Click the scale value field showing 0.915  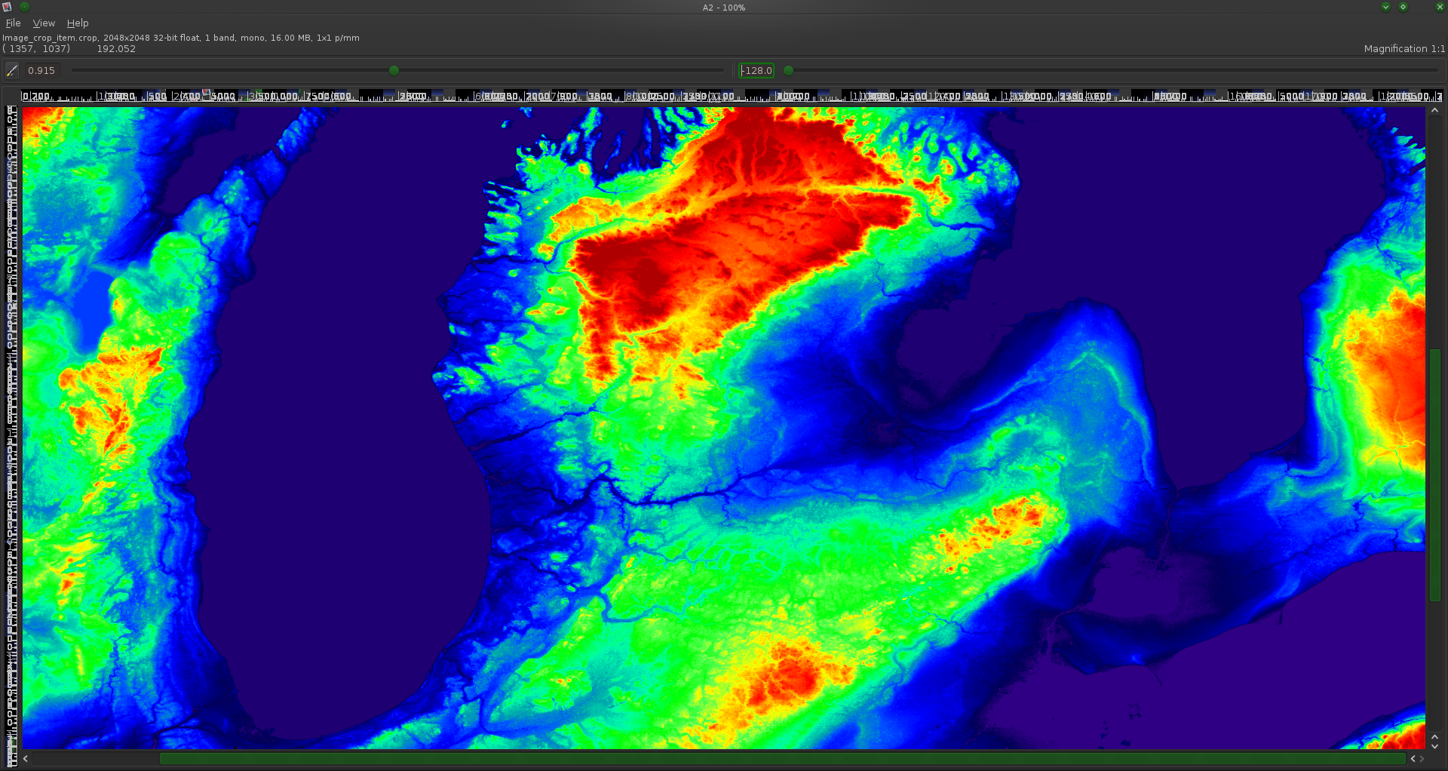click(41, 70)
